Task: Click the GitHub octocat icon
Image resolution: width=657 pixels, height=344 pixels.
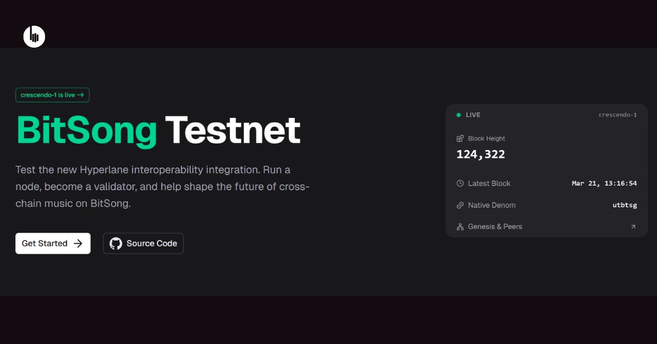Action: coord(116,243)
